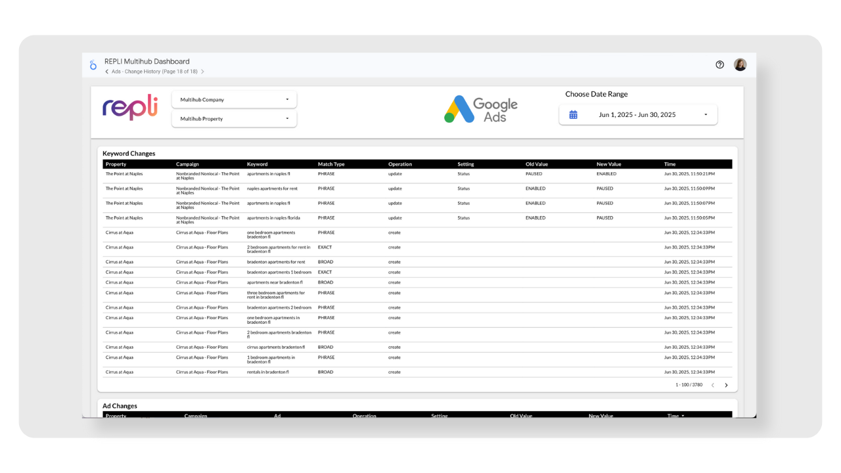
Task: Sort Keyword Changes by Setting header
Action: tap(465, 164)
